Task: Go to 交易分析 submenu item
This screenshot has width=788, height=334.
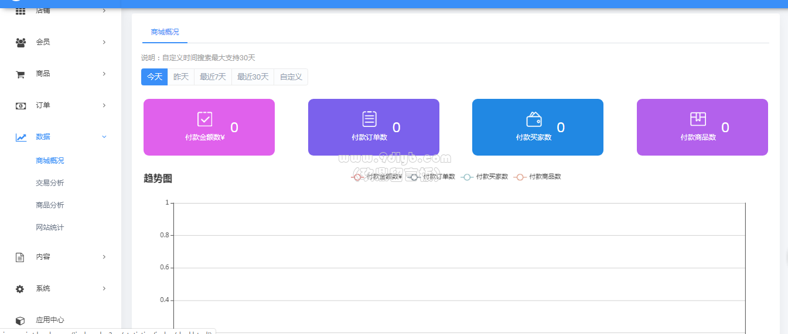Action: 50,183
